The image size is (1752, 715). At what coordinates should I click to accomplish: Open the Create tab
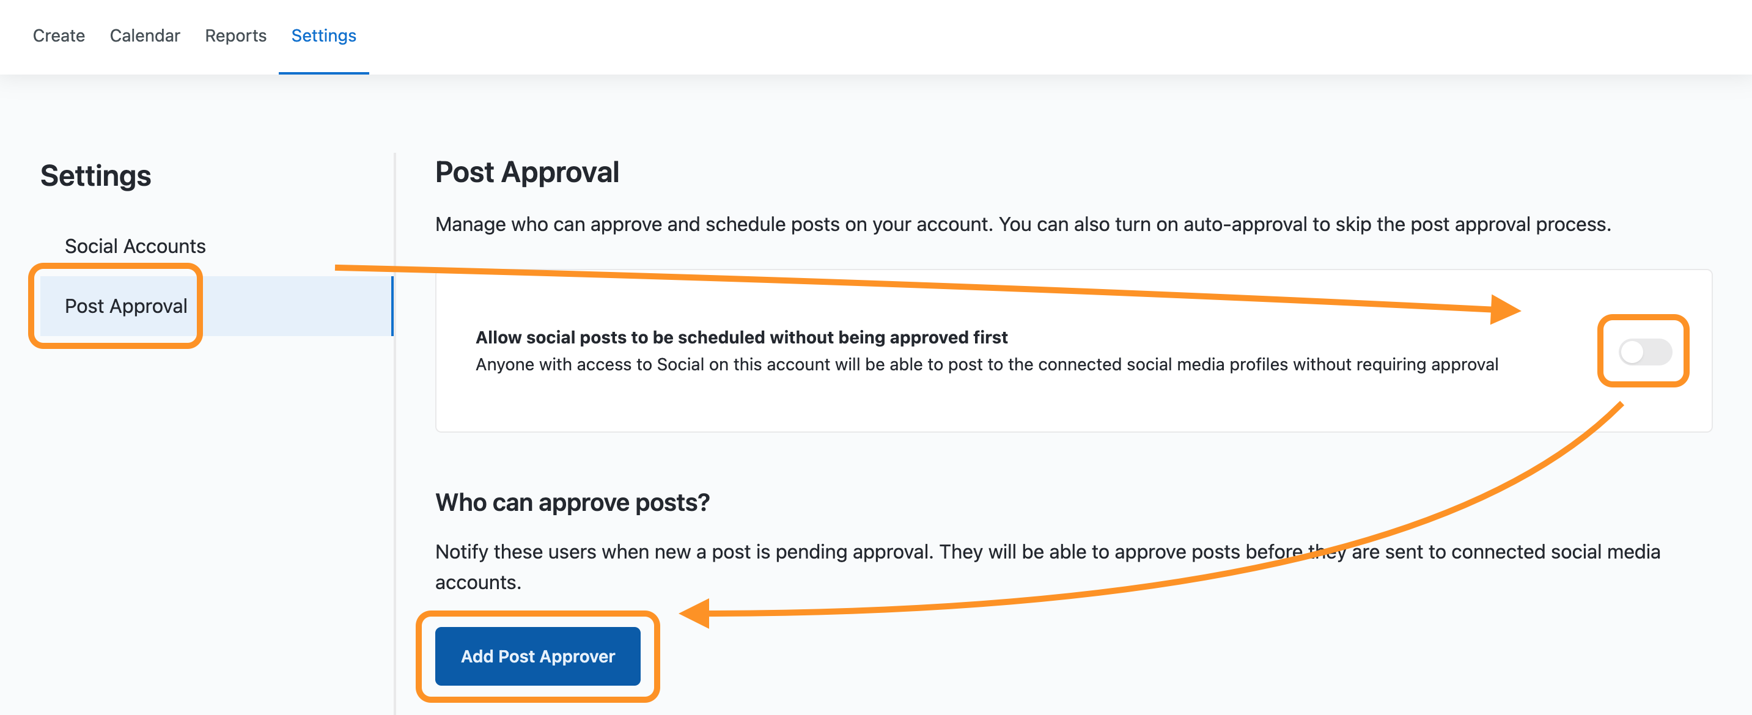(59, 35)
